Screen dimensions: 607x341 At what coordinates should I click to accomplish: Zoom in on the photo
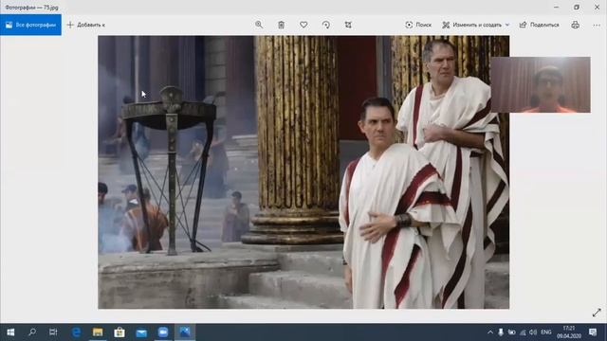259,25
